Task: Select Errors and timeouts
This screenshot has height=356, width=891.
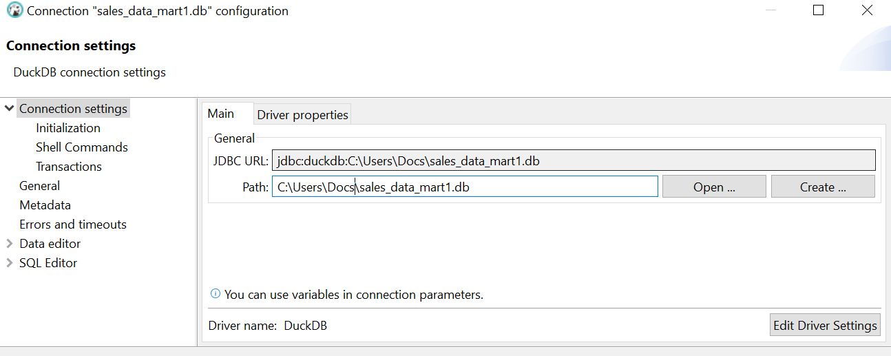Action: point(73,224)
